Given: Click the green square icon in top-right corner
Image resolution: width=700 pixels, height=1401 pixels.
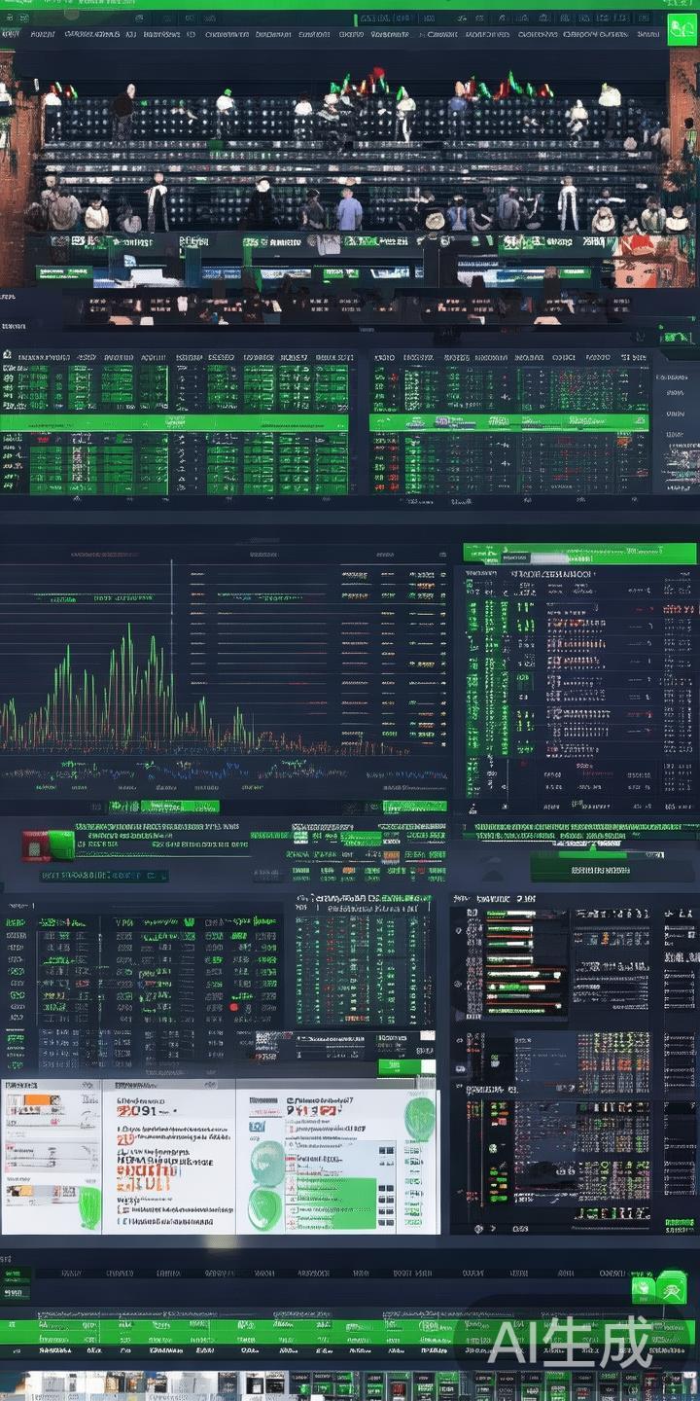Looking at the screenshot, I should (x=682, y=30).
